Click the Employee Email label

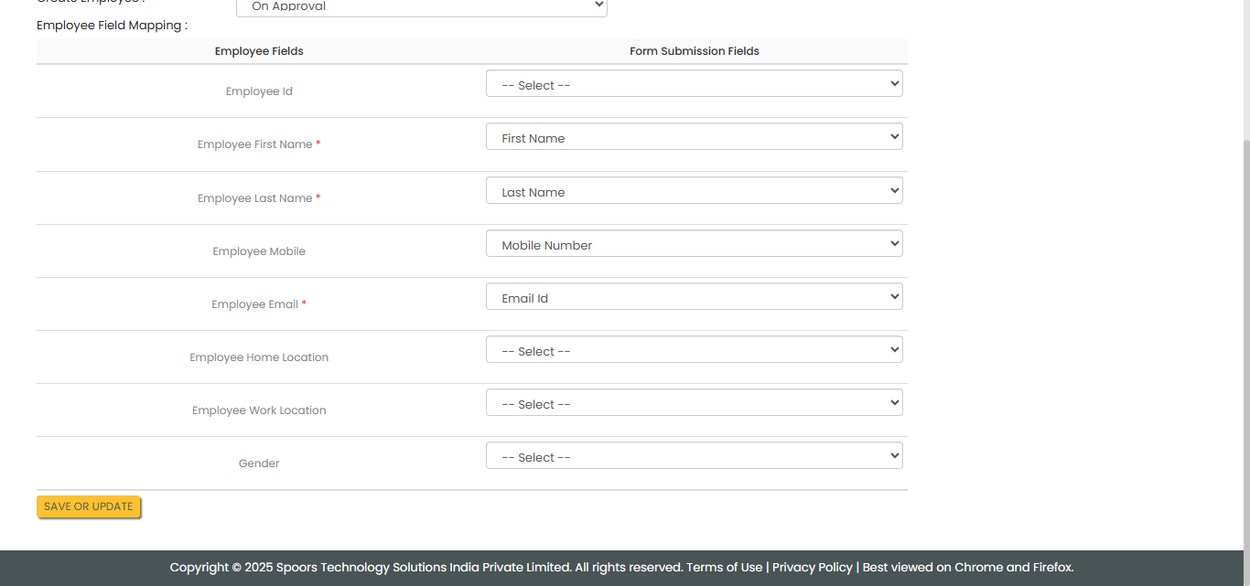pyautogui.click(x=254, y=304)
